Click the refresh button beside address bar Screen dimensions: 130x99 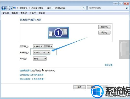coord(84,8)
